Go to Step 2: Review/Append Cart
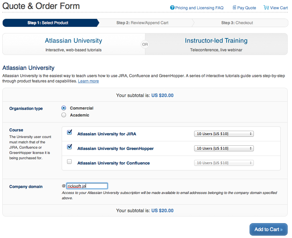 pyautogui.click(x=142, y=23)
